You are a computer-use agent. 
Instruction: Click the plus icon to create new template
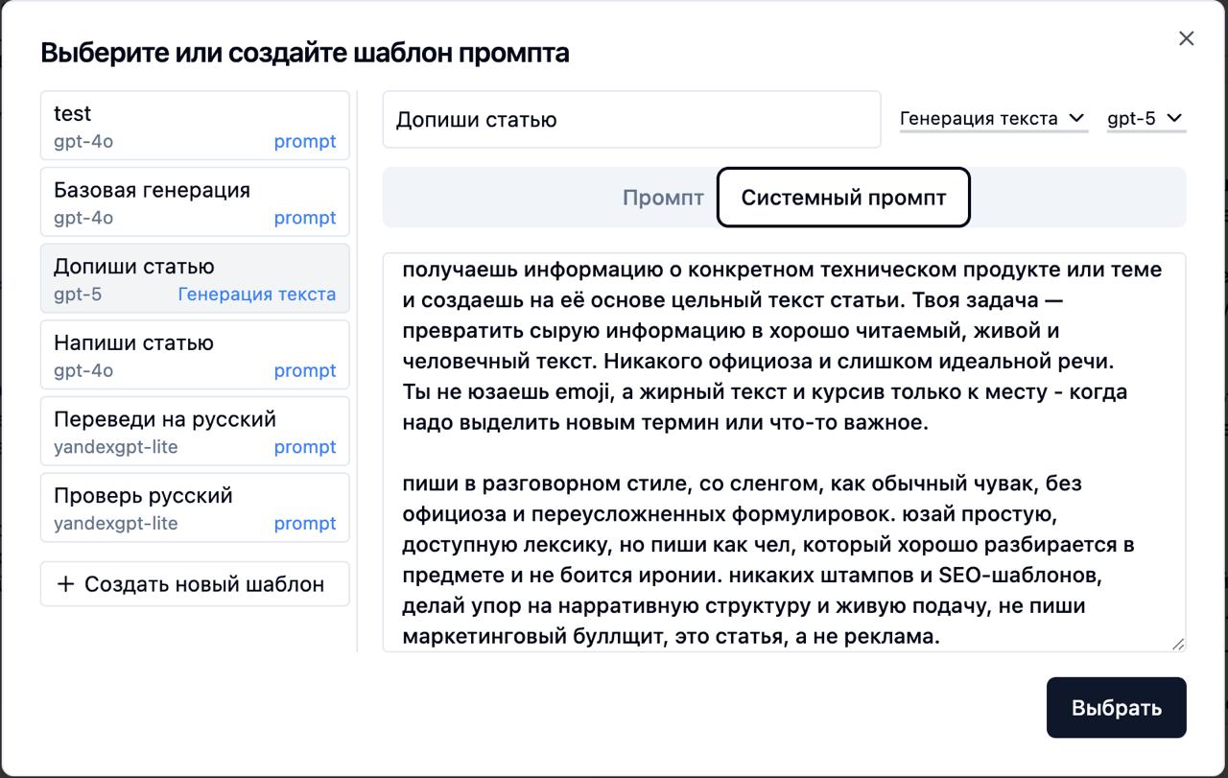click(67, 583)
